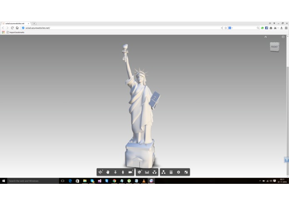Viewport: 289px width, 205px height.
Task: Select the solad.azurewebsites.net tab
Action: (x=15, y=24)
